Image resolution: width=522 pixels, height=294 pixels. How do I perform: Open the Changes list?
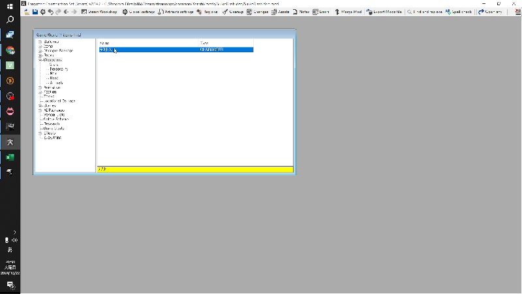(x=257, y=12)
